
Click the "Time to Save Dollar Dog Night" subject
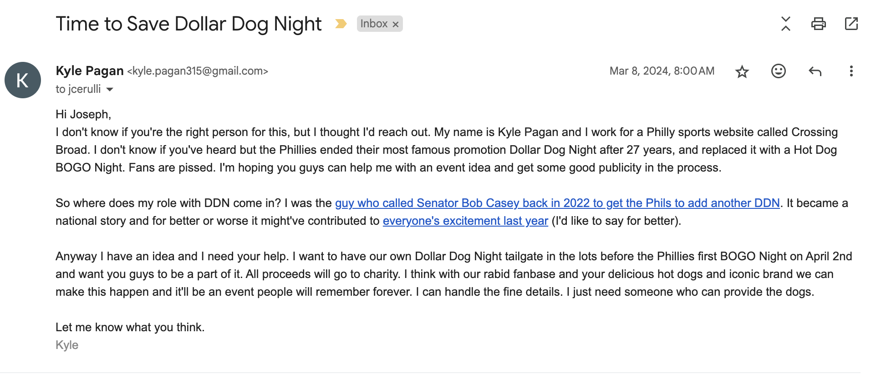(x=188, y=24)
